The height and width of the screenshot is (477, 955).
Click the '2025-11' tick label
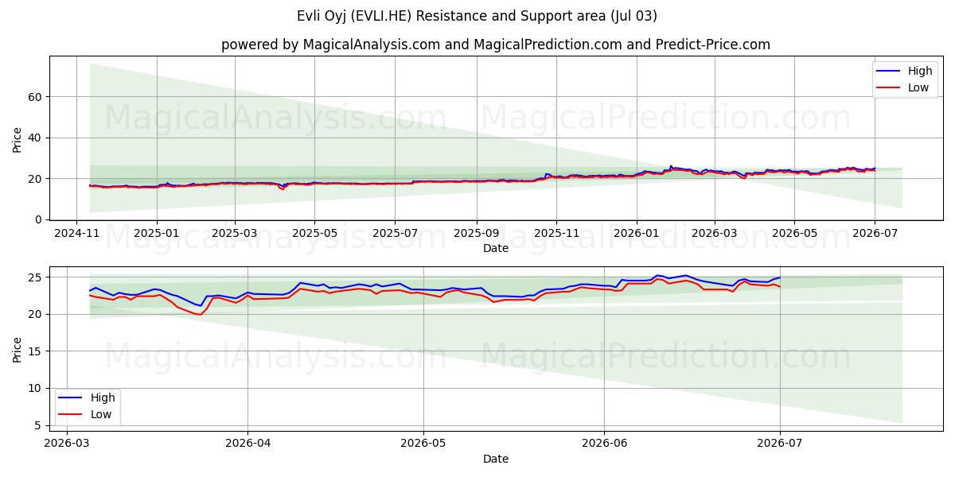pos(556,233)
